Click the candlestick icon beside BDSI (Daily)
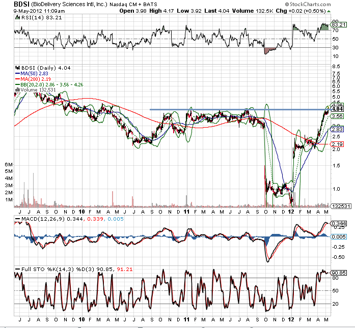355x328 pixels. 17,68
